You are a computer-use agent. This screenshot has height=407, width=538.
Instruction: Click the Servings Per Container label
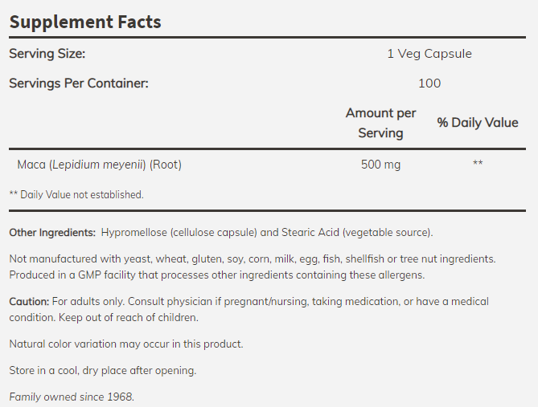point(79,83)
